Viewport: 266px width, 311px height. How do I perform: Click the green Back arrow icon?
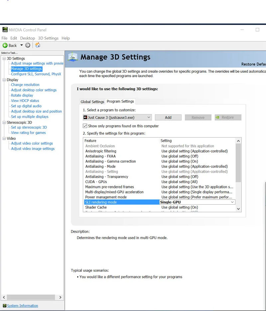pyautogui.click(x=5, y=45)
